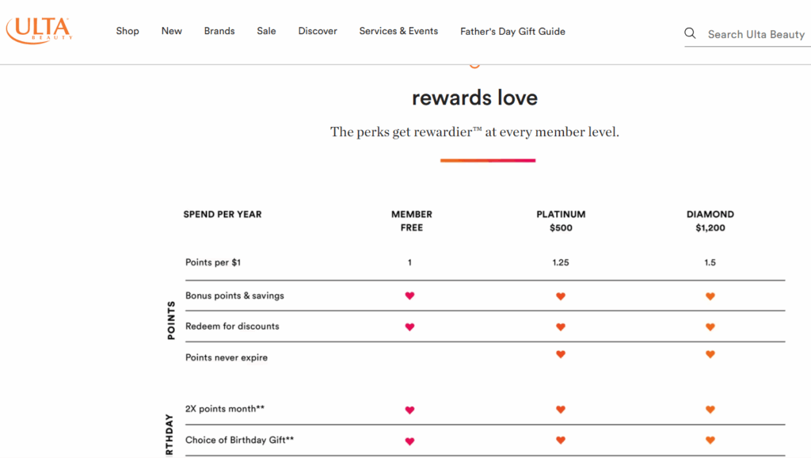
Task: Select the Platinum heart for Redeem for discounts
Action: click(x=561, y=325)
